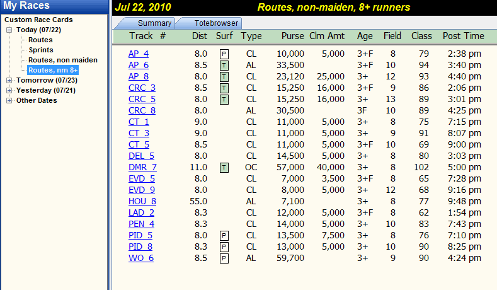Expand the Tomorrow (07/23) tree node
The height and width of the screenshot is (290, 497).
coord(9,80)
